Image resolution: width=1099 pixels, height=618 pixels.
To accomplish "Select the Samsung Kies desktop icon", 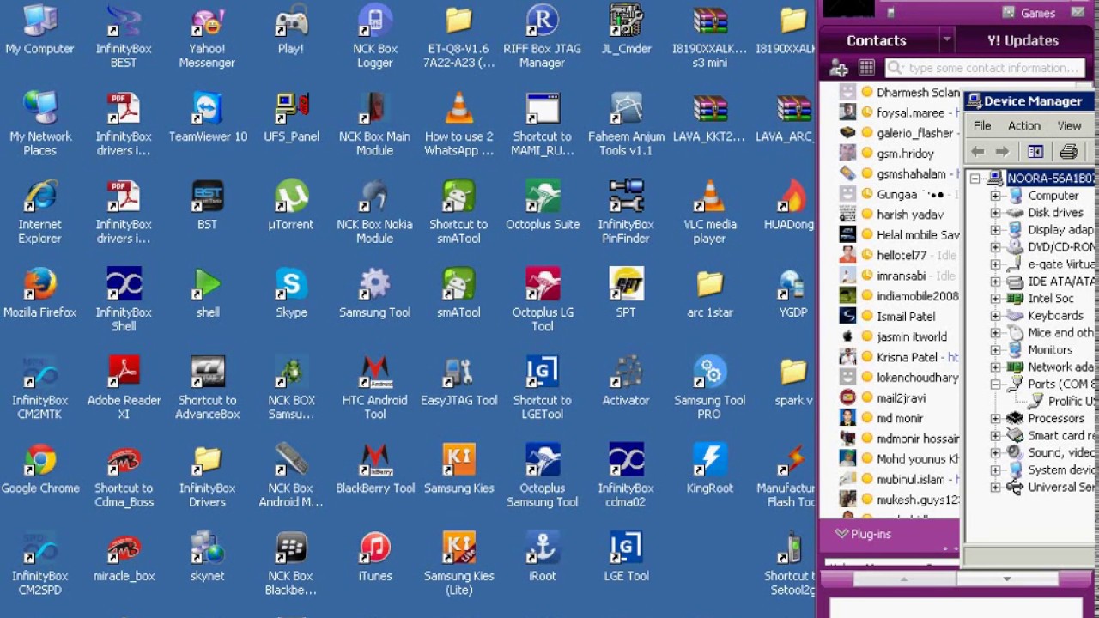I will point(458,468).
